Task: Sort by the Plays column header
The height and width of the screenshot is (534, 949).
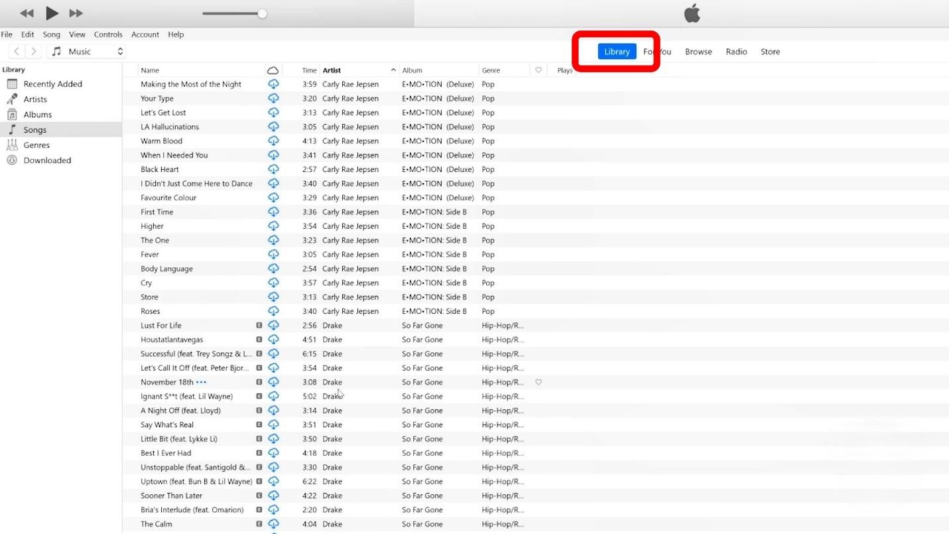Action: [565, 70]
